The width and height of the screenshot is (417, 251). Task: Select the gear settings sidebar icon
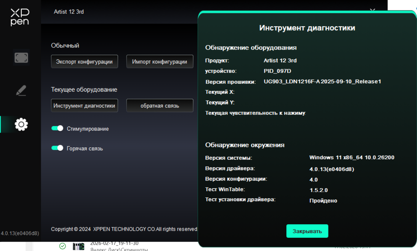(x=21, y=124)
